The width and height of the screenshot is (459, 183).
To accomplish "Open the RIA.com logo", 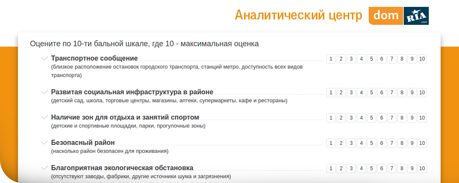I will [416, 16].
